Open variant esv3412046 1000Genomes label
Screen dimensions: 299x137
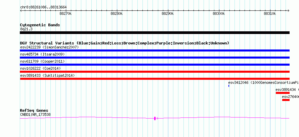(x=263, y=82)
